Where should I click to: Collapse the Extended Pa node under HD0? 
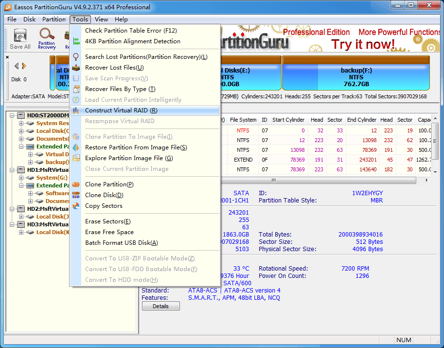21,147
